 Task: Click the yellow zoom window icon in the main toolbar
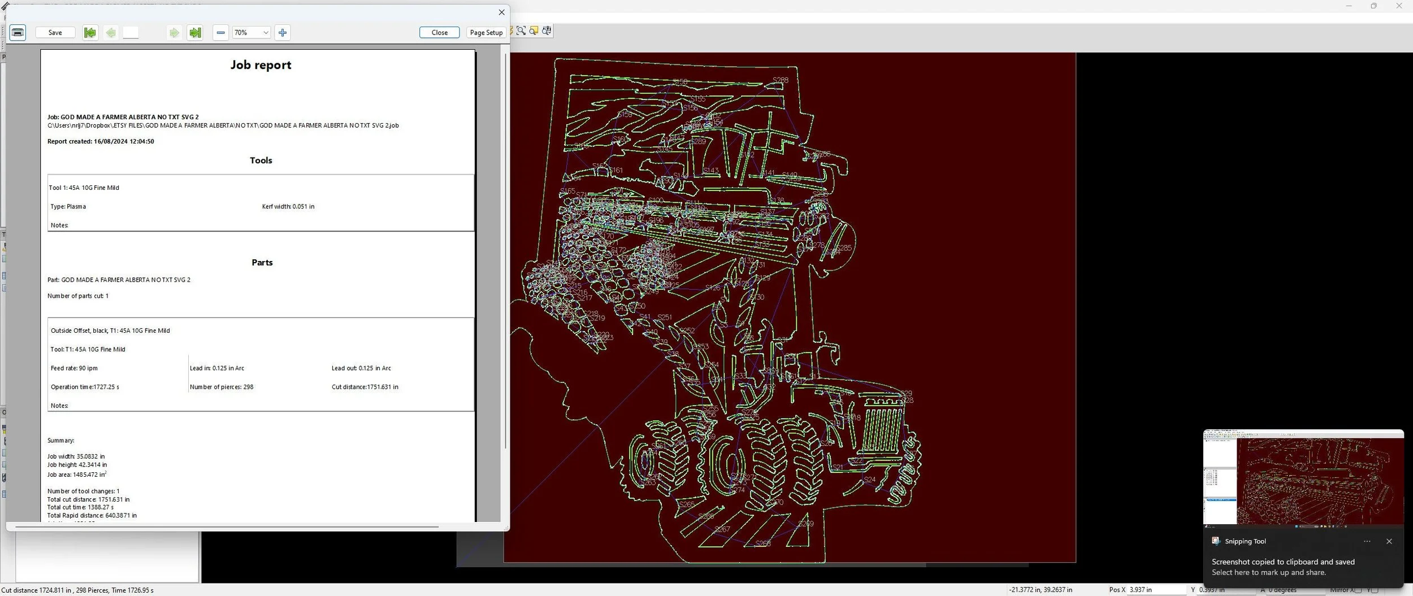coord(534,31)
